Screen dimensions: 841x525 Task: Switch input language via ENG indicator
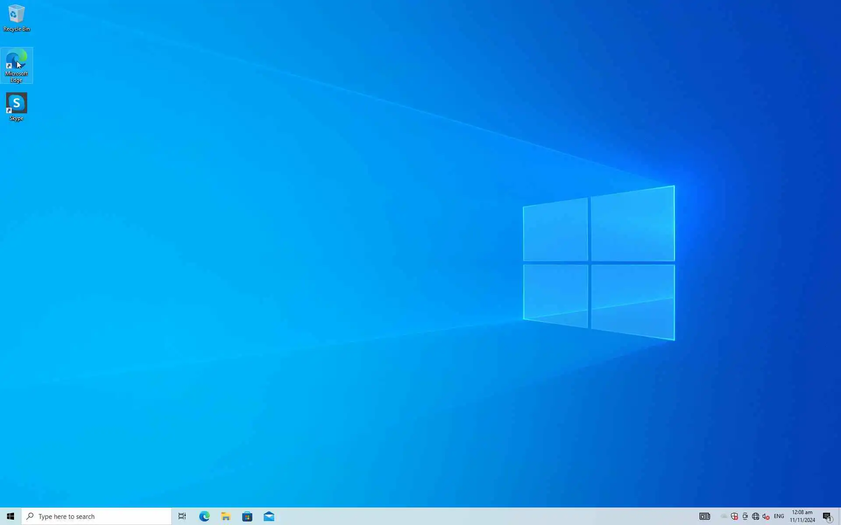(x=779, y=516)
